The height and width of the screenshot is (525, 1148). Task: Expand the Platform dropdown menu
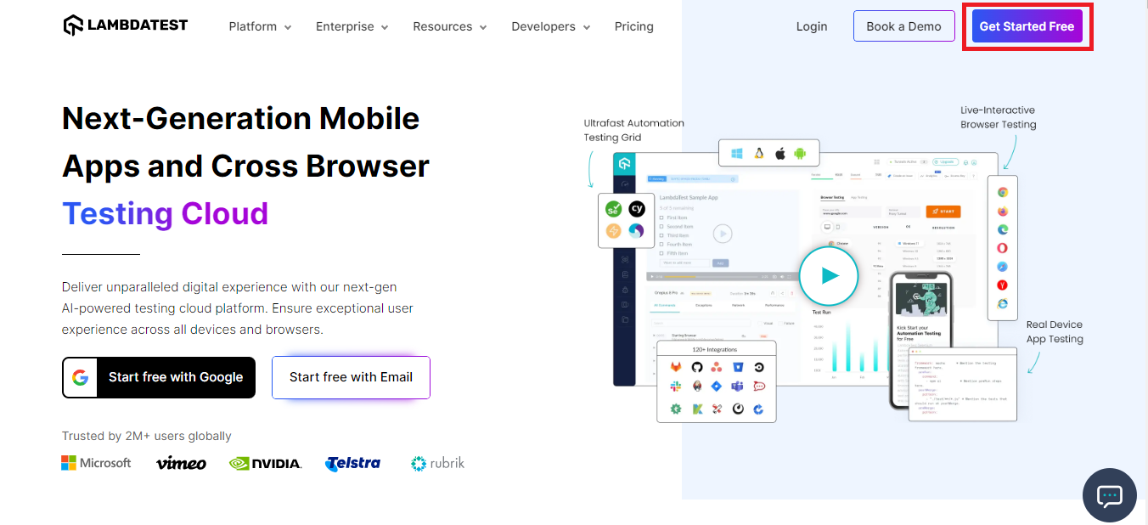pos(260,26)
